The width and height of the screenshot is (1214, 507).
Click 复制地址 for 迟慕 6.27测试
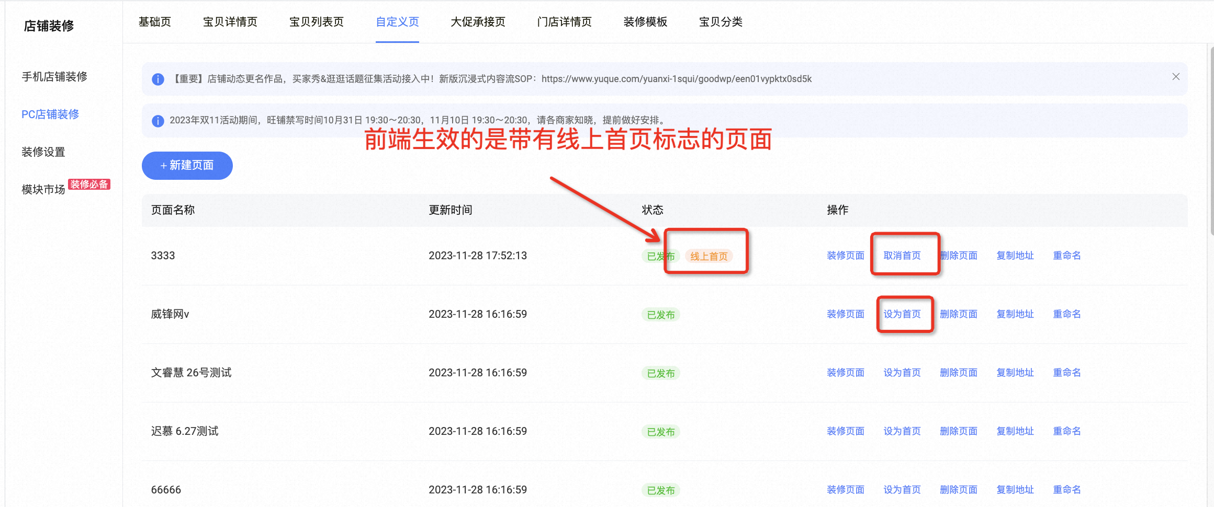[x=1015, y=431]
